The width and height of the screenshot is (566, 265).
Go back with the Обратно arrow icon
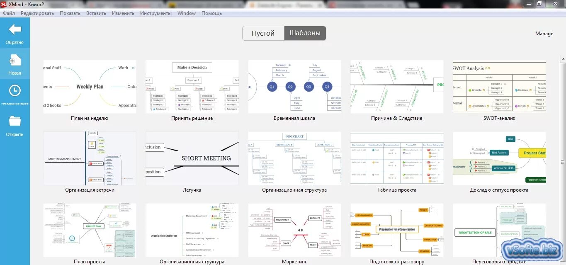15,29
